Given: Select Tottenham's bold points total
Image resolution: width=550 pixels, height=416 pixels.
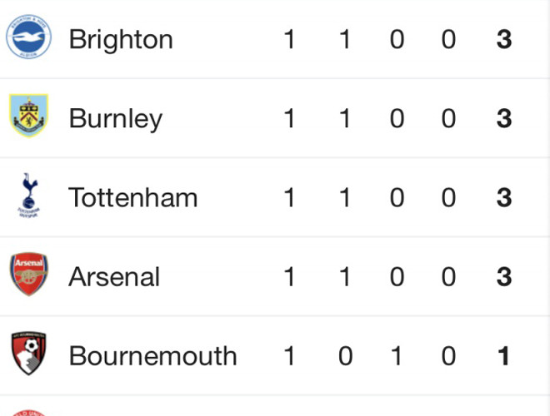Looking at the screenshot, I should tap(503, 197).
